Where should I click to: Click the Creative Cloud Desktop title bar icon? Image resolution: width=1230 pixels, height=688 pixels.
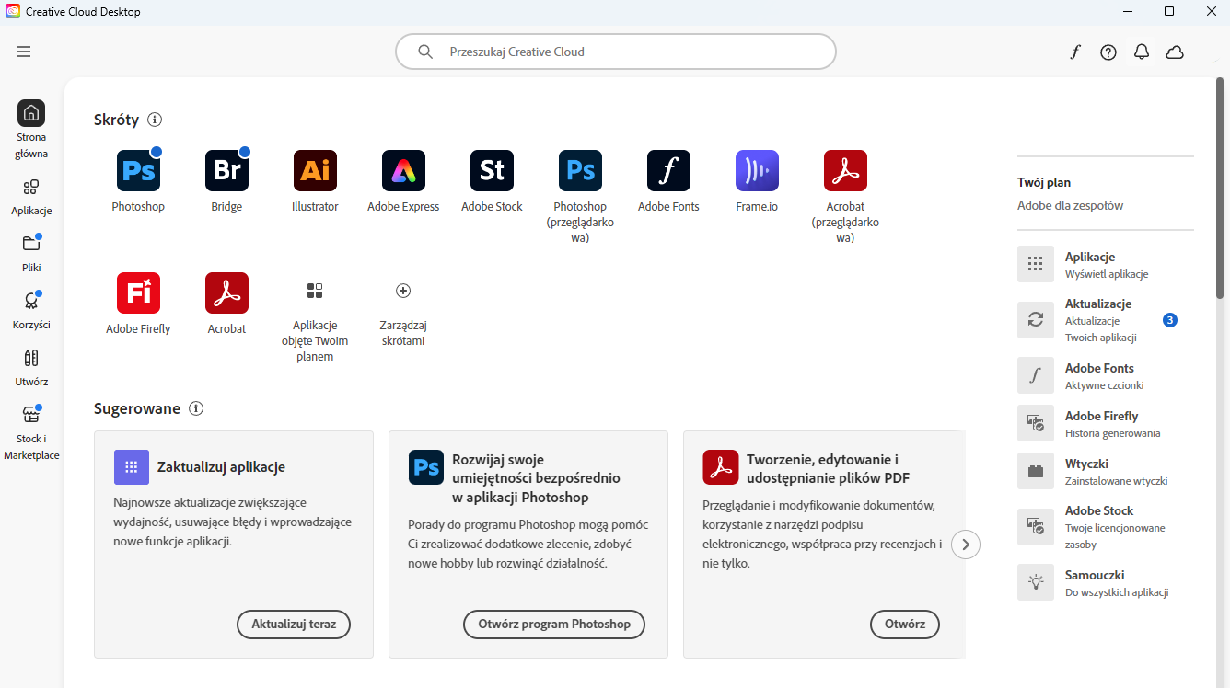click(x=12, y=12)
